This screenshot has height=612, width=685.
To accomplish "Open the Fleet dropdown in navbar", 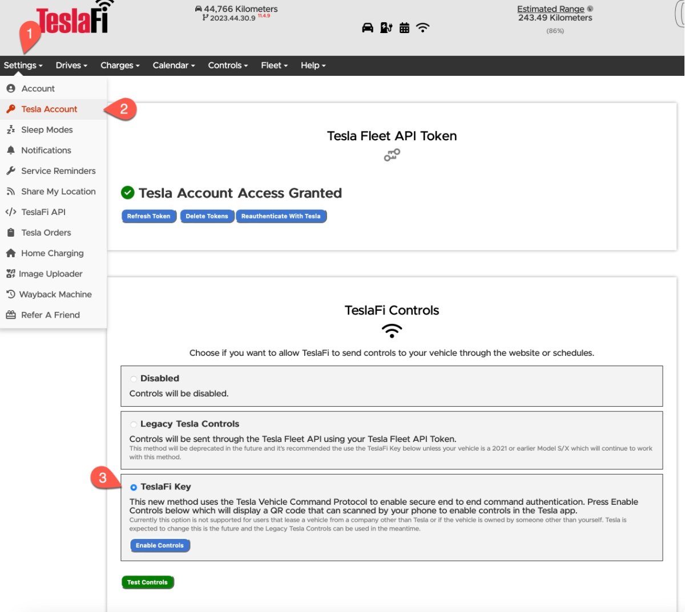I will click(x=274, y=66).
